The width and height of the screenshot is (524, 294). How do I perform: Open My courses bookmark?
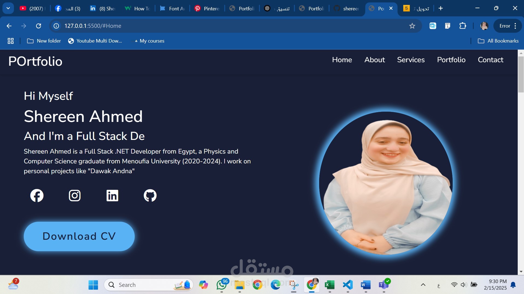pos(149,41)
